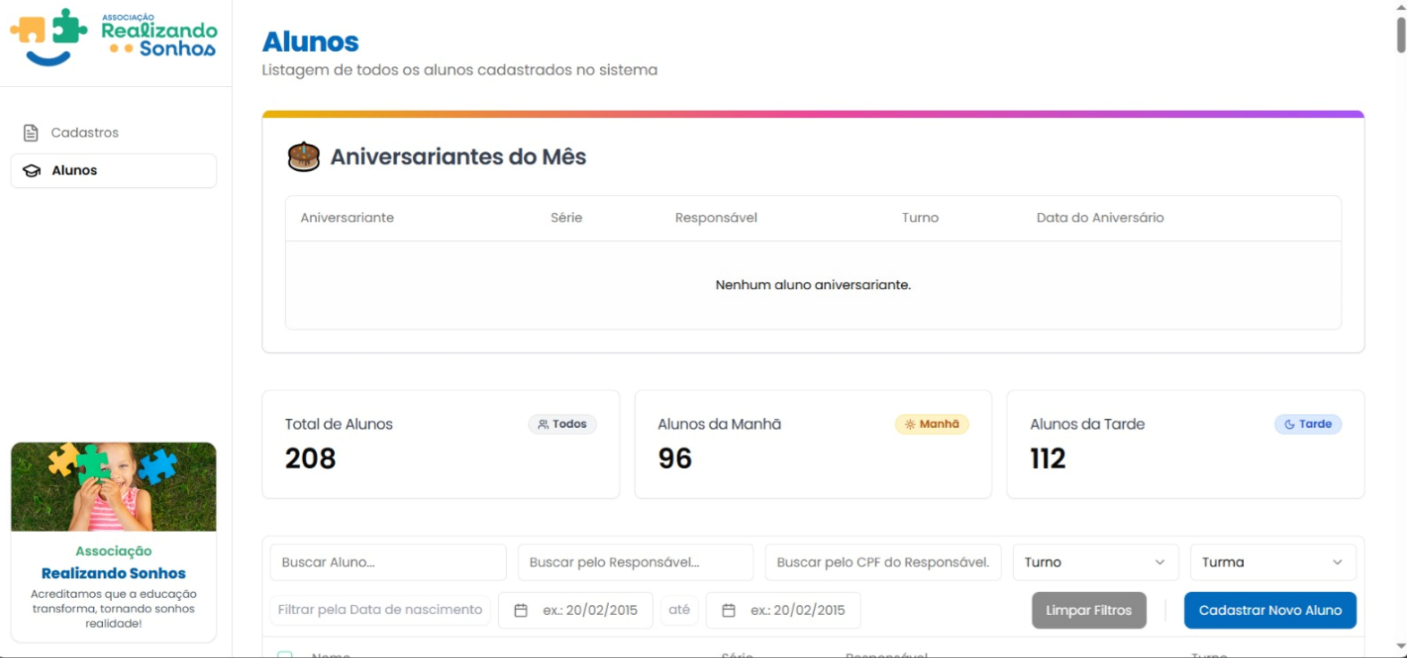The height and width of the screenshot is (658, 1407).
Task: Click the Cadastros document icon in sidebar
Action: 30,132
